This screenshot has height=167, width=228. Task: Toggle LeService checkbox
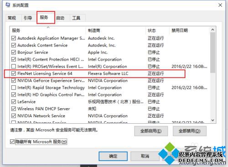(14, 102)
